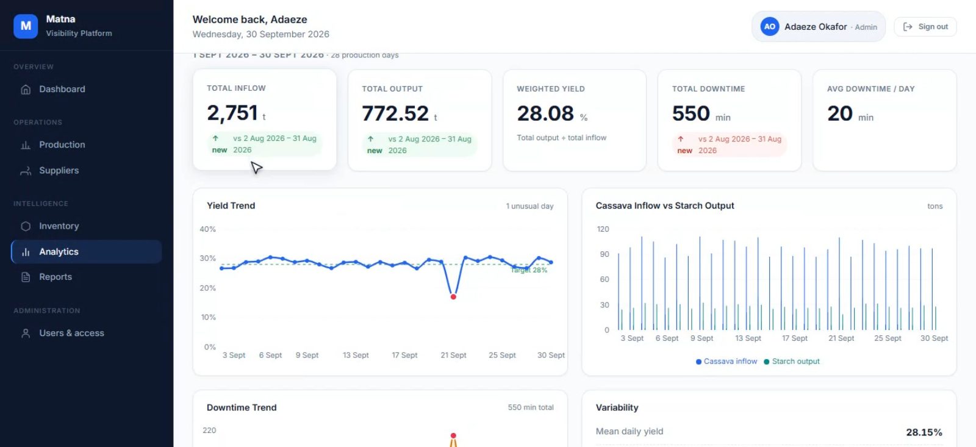Screen dimensions: 976x447
Task: Click the Variability panel title
Action: 617,407
